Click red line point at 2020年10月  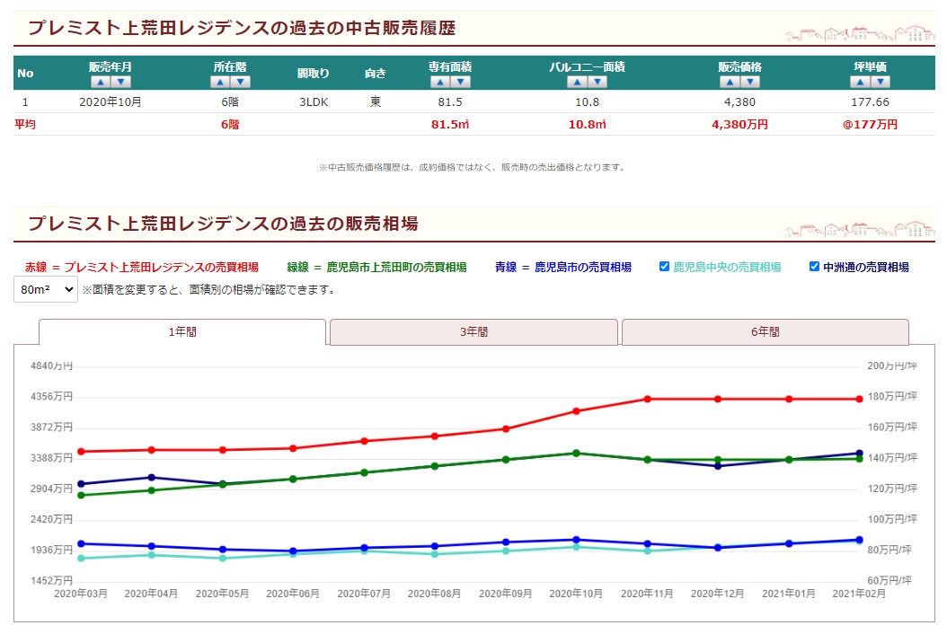coord(576,411)
